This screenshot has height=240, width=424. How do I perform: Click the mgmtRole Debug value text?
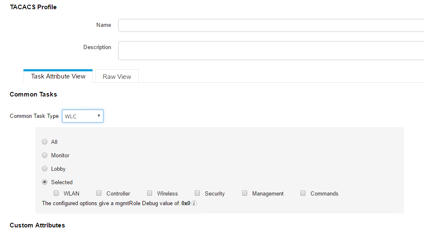pos(116,203)
